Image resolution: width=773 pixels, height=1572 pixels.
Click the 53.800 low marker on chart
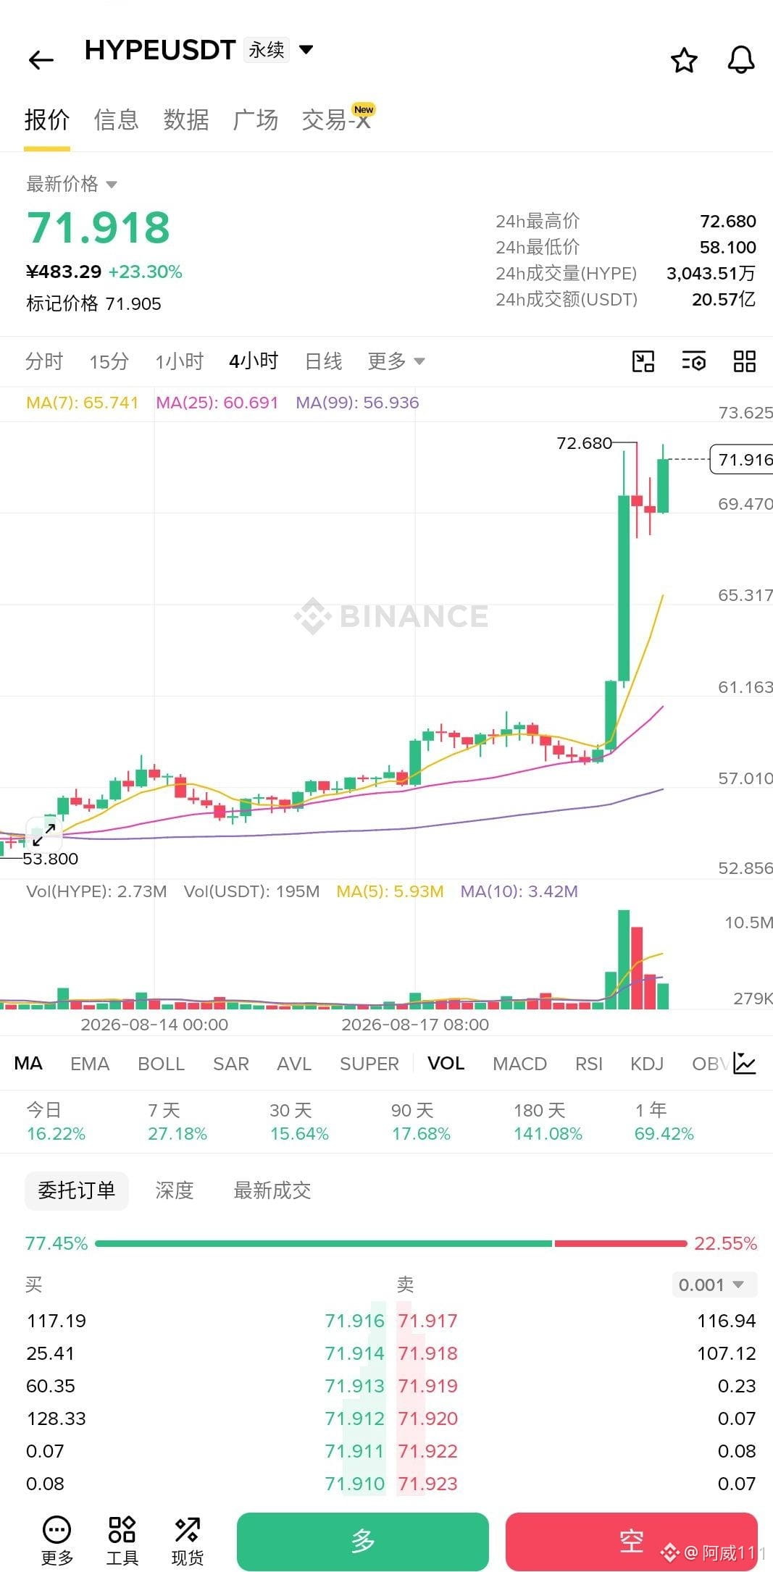tap(50, 859)
